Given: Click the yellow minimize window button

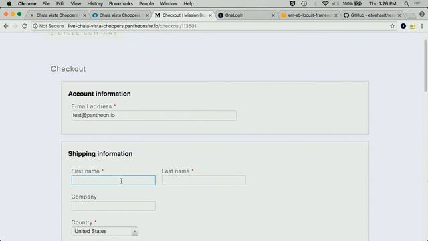Looking at the screenshot, I should pos(13,14).
